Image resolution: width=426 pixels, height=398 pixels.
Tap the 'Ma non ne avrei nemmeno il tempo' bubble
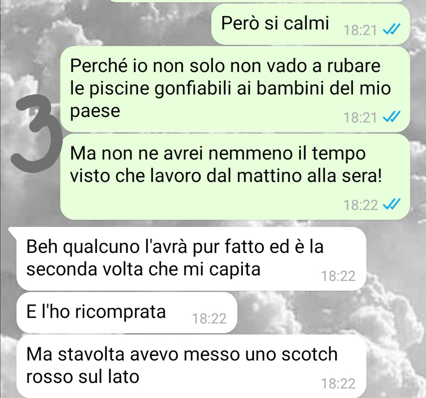235,177
